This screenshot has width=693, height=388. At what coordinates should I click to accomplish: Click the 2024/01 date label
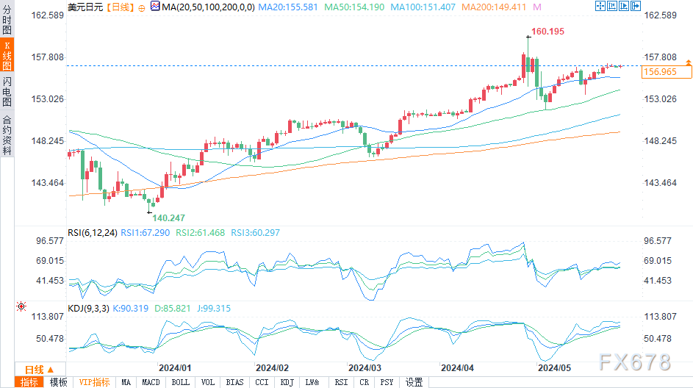175,367
